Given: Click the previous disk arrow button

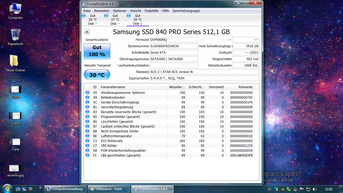Looking at the screenshot, I should (87, 32).
